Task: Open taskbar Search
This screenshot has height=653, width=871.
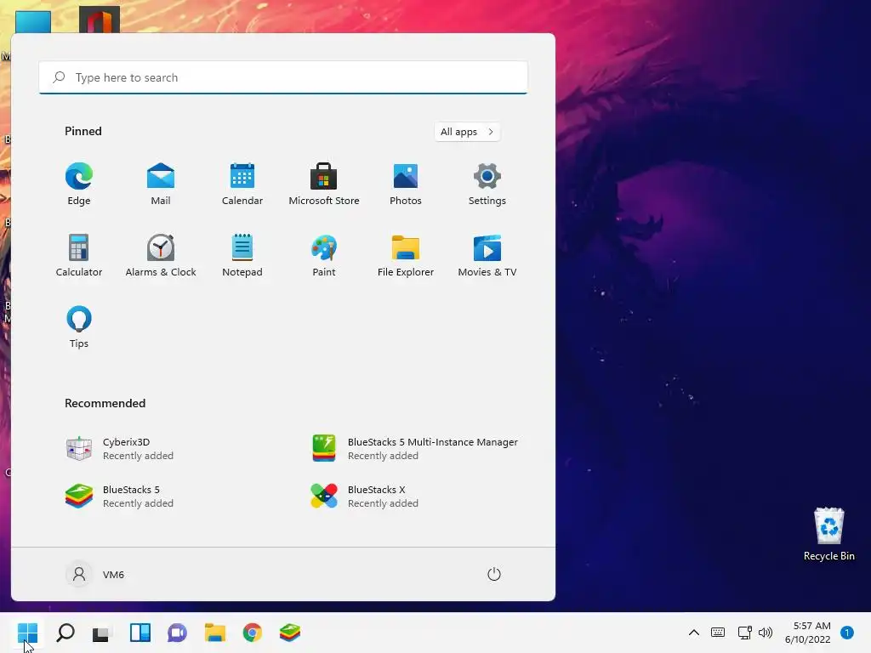Action: tap(65, 633)
